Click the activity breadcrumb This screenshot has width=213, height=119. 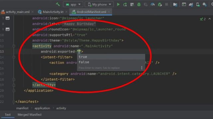61,108
